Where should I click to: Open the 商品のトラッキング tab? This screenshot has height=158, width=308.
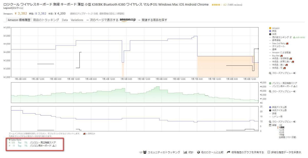click(46, 20)
